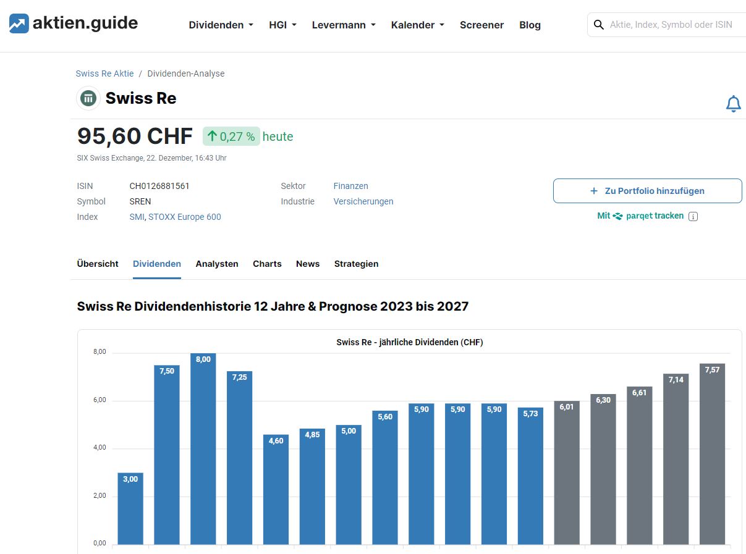Click the 4,85 dividend bar
This screenshot has width=746, height=554.
(x=312, y=486)
